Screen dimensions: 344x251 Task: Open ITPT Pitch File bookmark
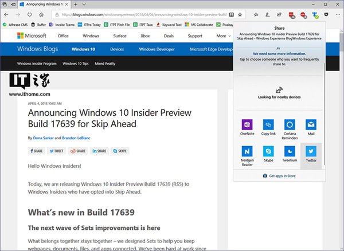(117, 25)
